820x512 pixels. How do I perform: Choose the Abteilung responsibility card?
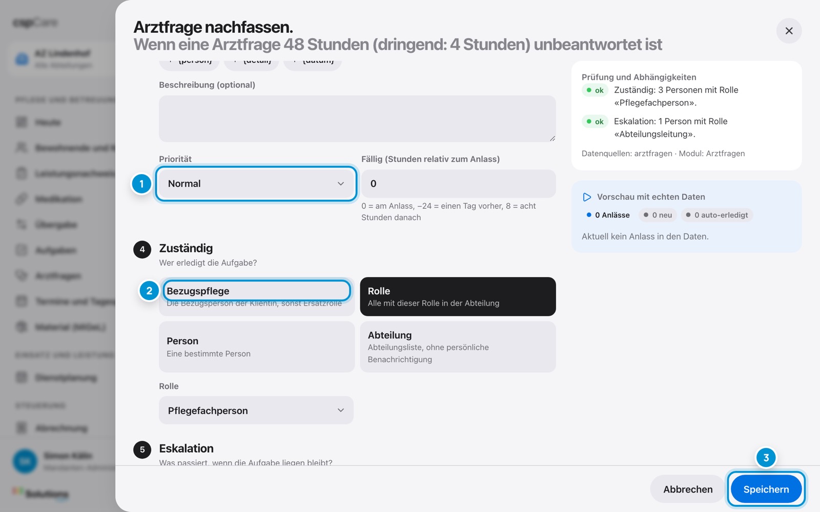coord(458,347)
